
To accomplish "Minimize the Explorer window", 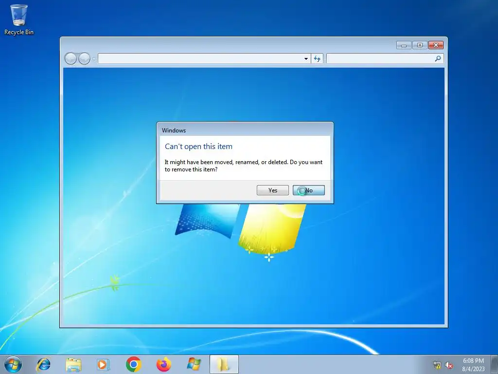I will (404, 45).
